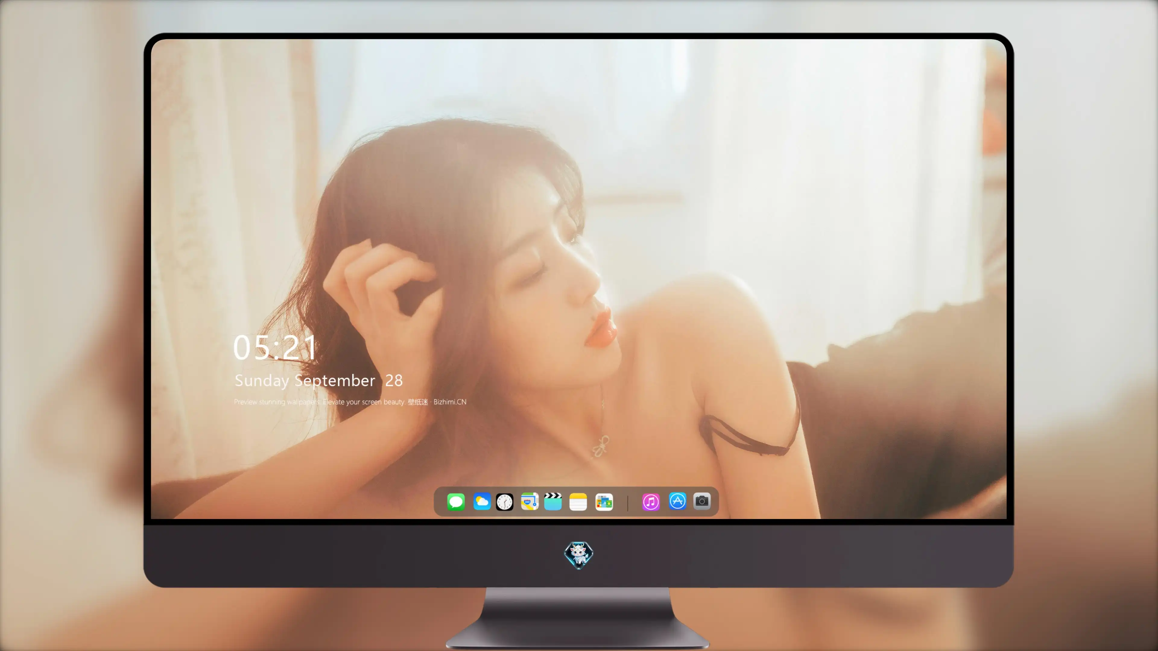
Task: Click the 'Sunday September 28' date text
Action: click(319, 381)
